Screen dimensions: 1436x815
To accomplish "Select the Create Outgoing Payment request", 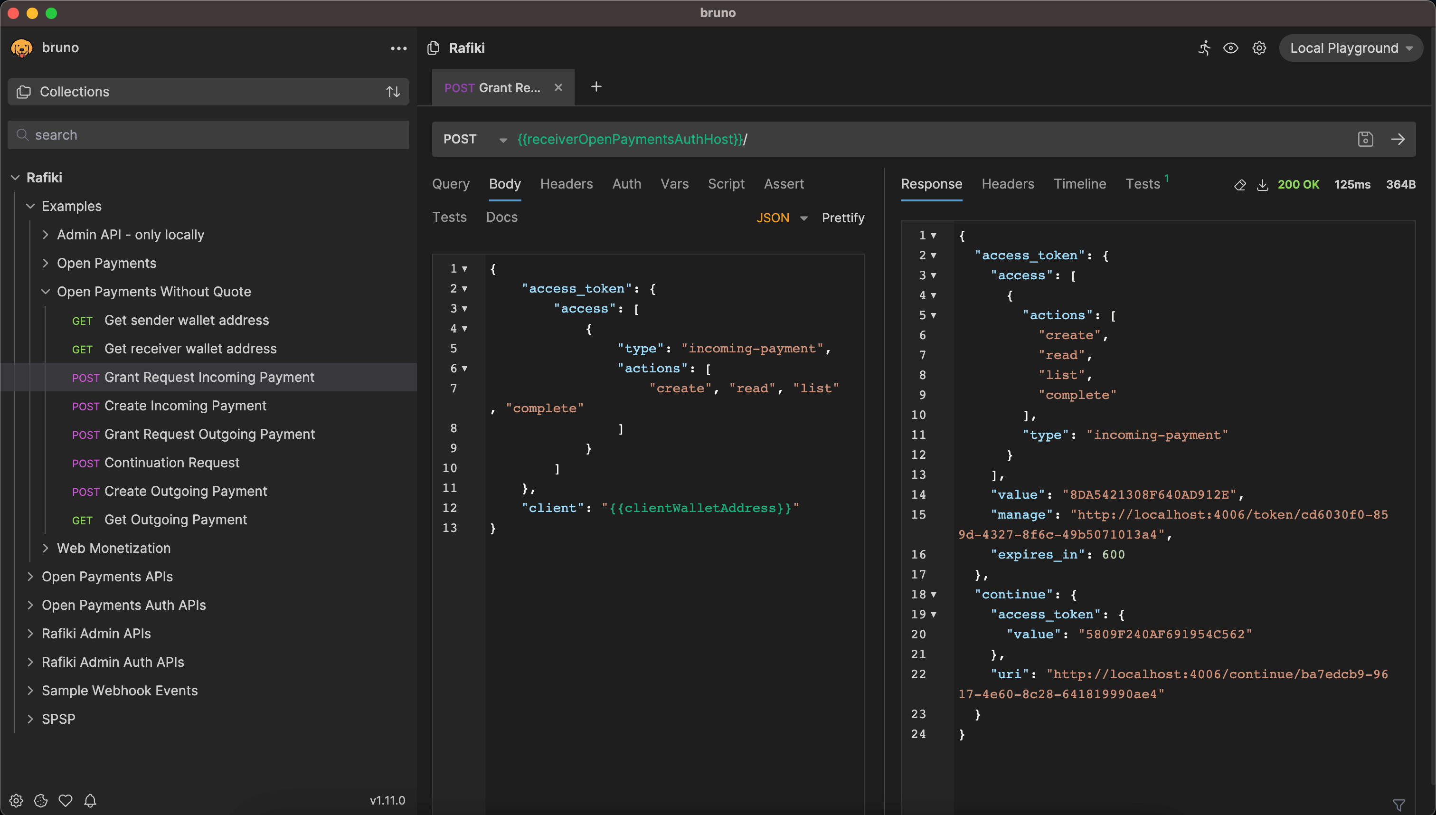I will (186, 491).
